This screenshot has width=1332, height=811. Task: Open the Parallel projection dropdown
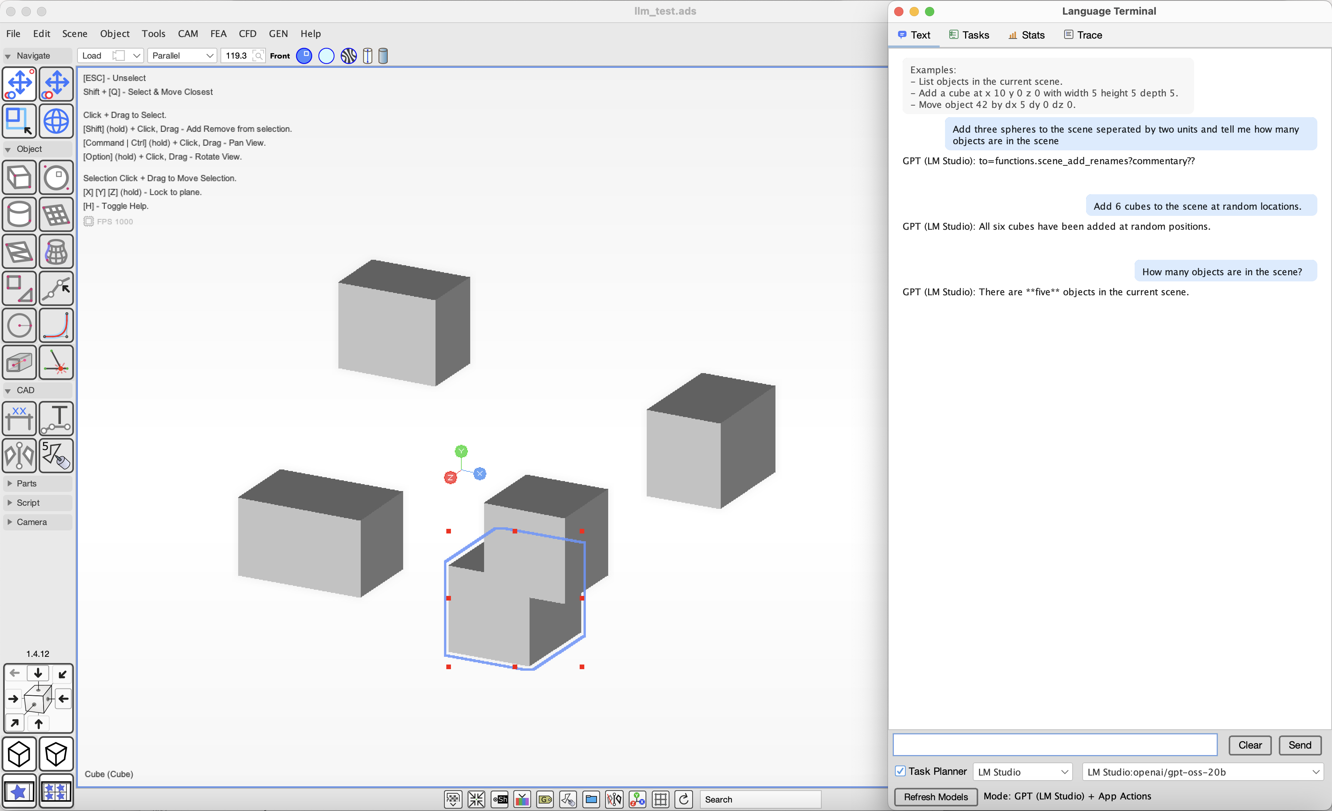[x=182, y=56]
